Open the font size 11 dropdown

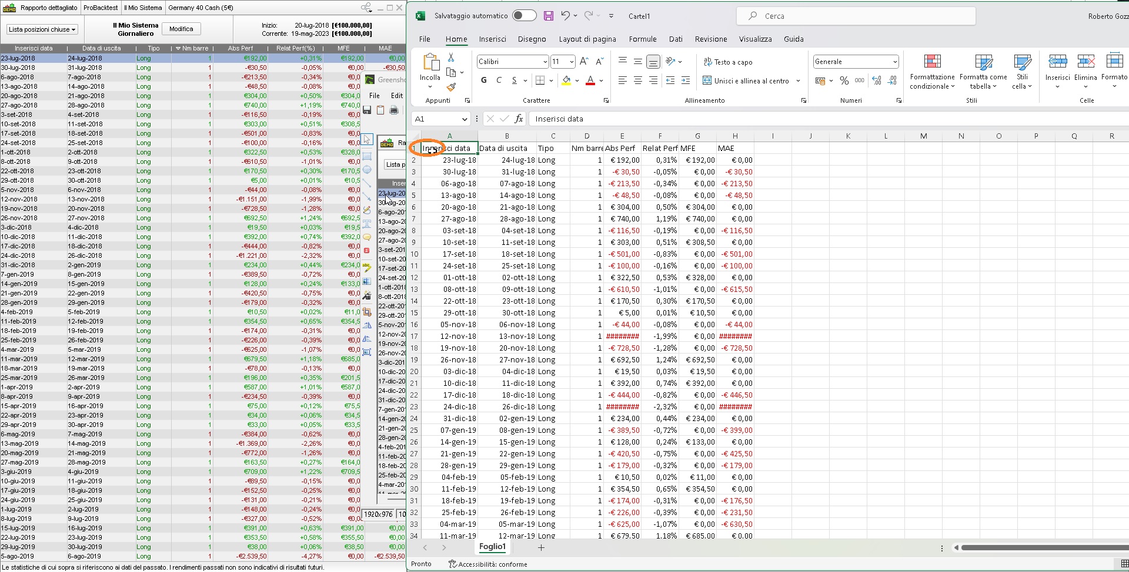571,62
